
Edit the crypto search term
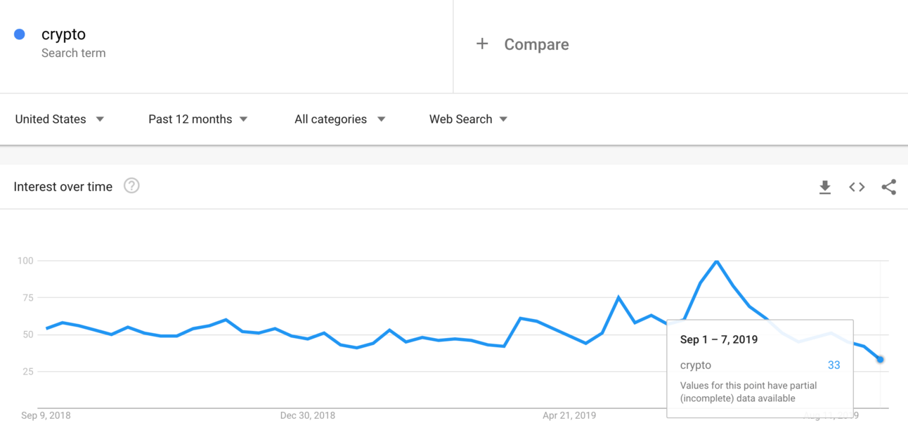[63, 34]
